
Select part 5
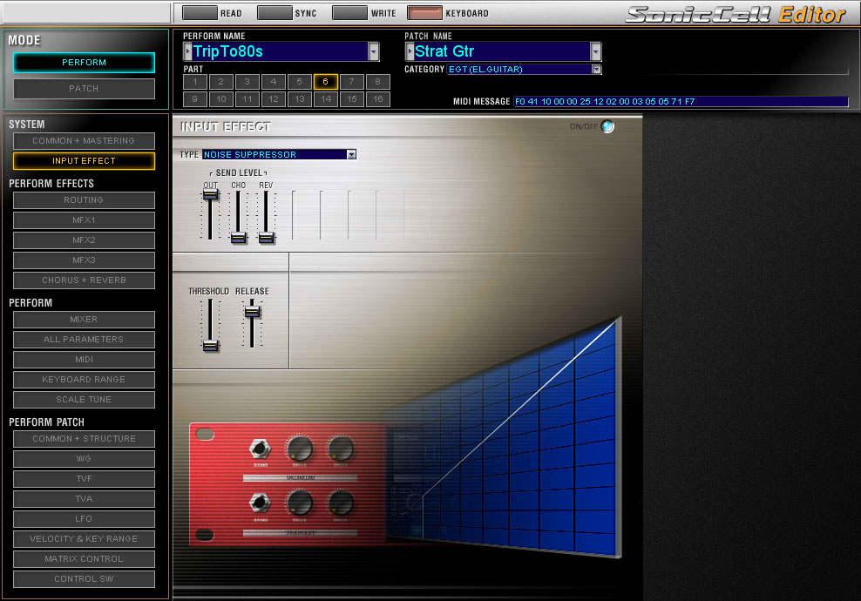[299, 82]
